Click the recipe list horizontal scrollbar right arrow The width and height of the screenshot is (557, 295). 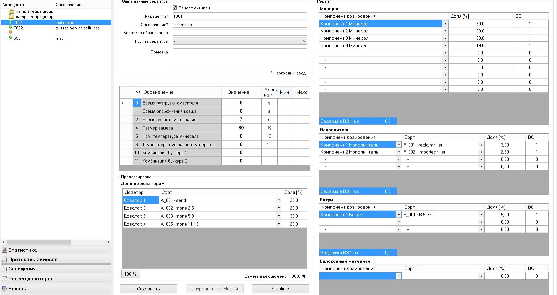108,242
